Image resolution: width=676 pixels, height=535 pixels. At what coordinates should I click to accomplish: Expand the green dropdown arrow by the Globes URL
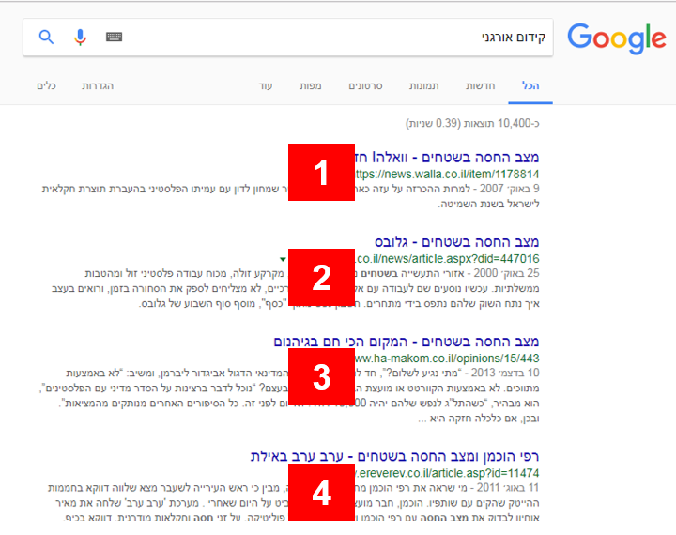click(283, 259)
